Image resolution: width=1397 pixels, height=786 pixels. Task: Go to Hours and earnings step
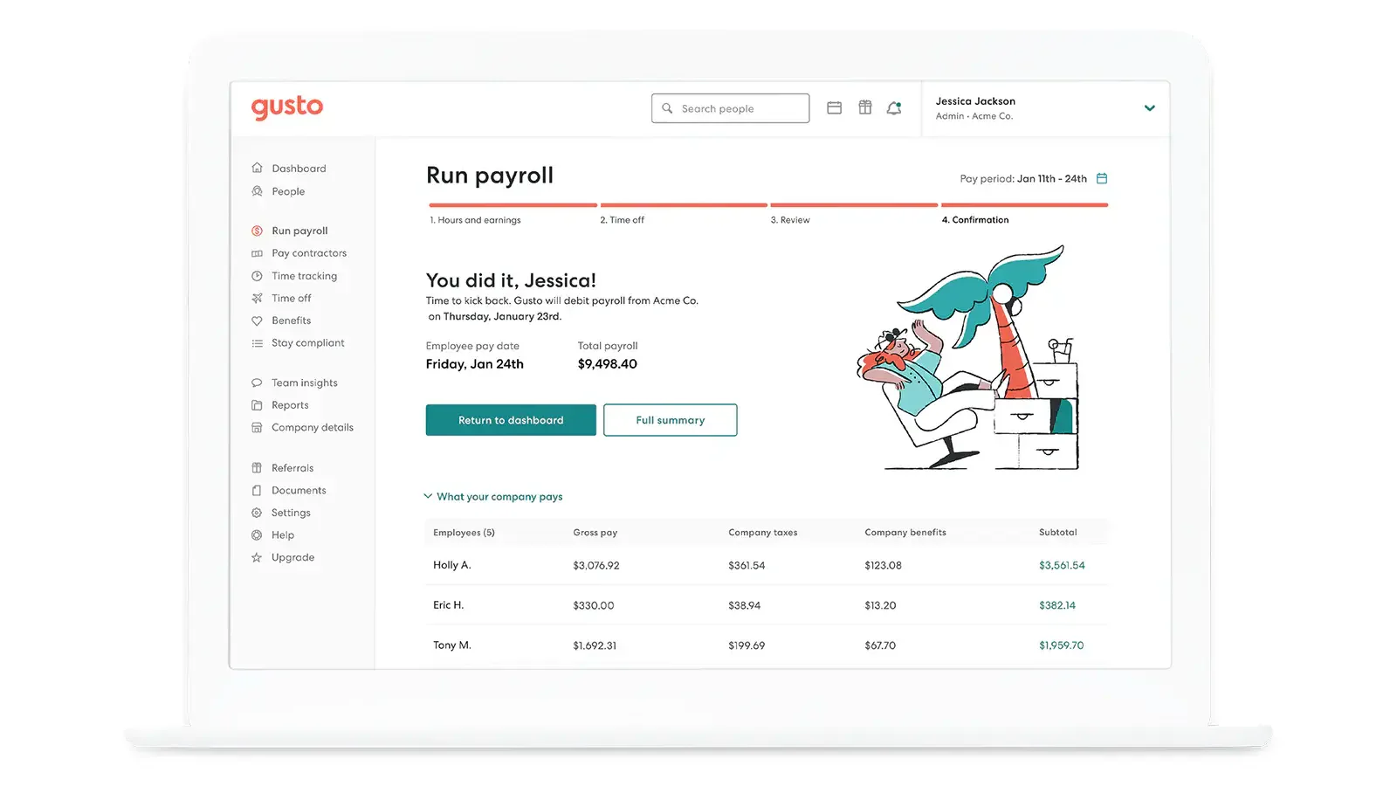(475, 220)
